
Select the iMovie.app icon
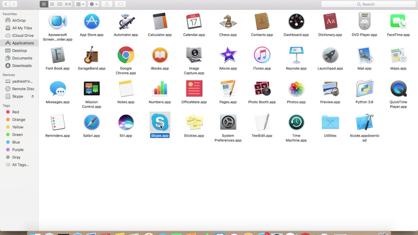pos(228,55)
